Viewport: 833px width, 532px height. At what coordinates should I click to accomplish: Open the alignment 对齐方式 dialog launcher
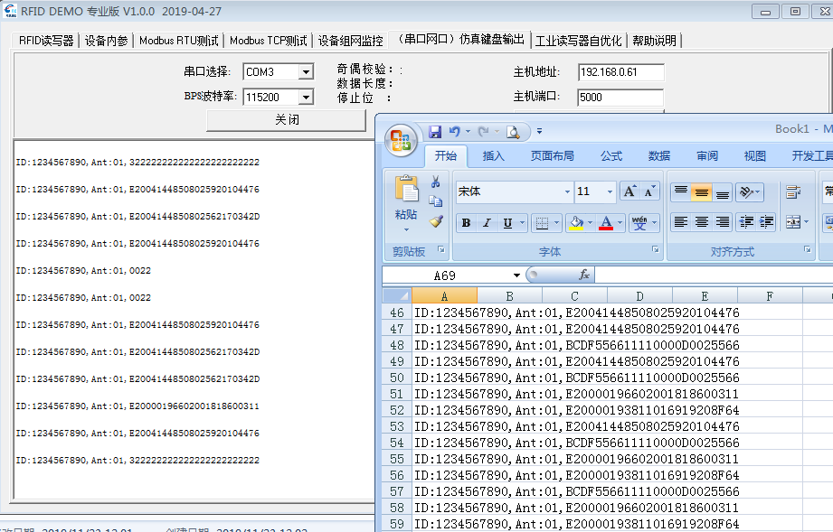808,249
